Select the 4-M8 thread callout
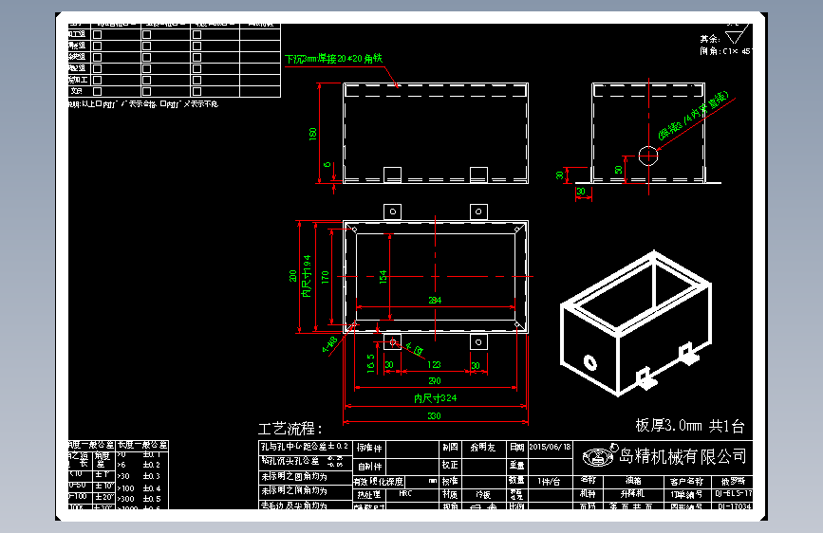The height and width of the screenshot is (533, 823). point(329,344)
